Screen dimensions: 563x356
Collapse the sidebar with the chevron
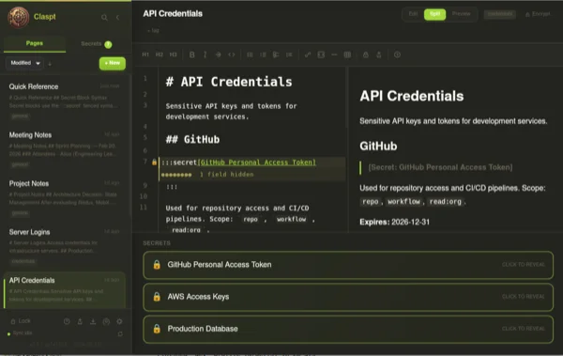(118, 17)
